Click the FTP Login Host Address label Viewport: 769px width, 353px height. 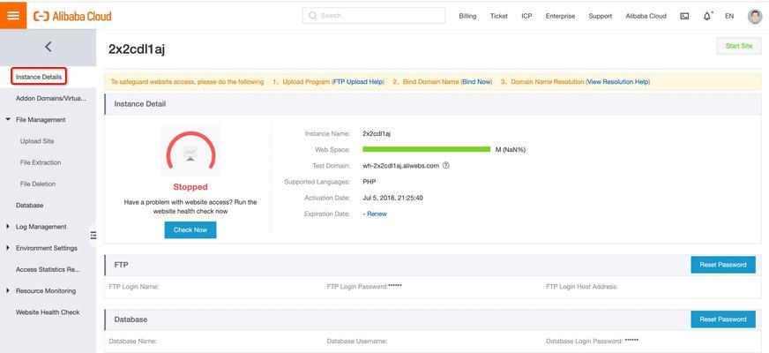tap(582, 287)
